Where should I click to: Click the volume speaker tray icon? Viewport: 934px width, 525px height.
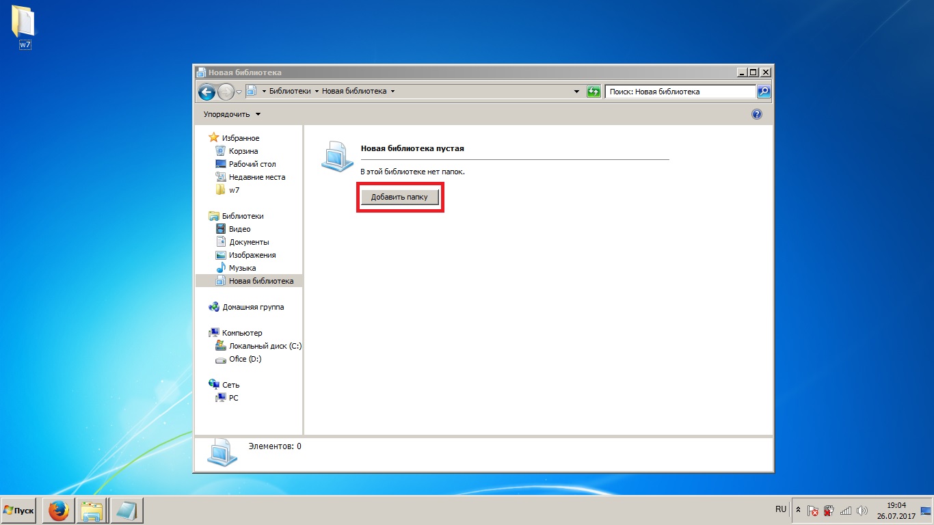pyautogui.click(x=862, y=511)
